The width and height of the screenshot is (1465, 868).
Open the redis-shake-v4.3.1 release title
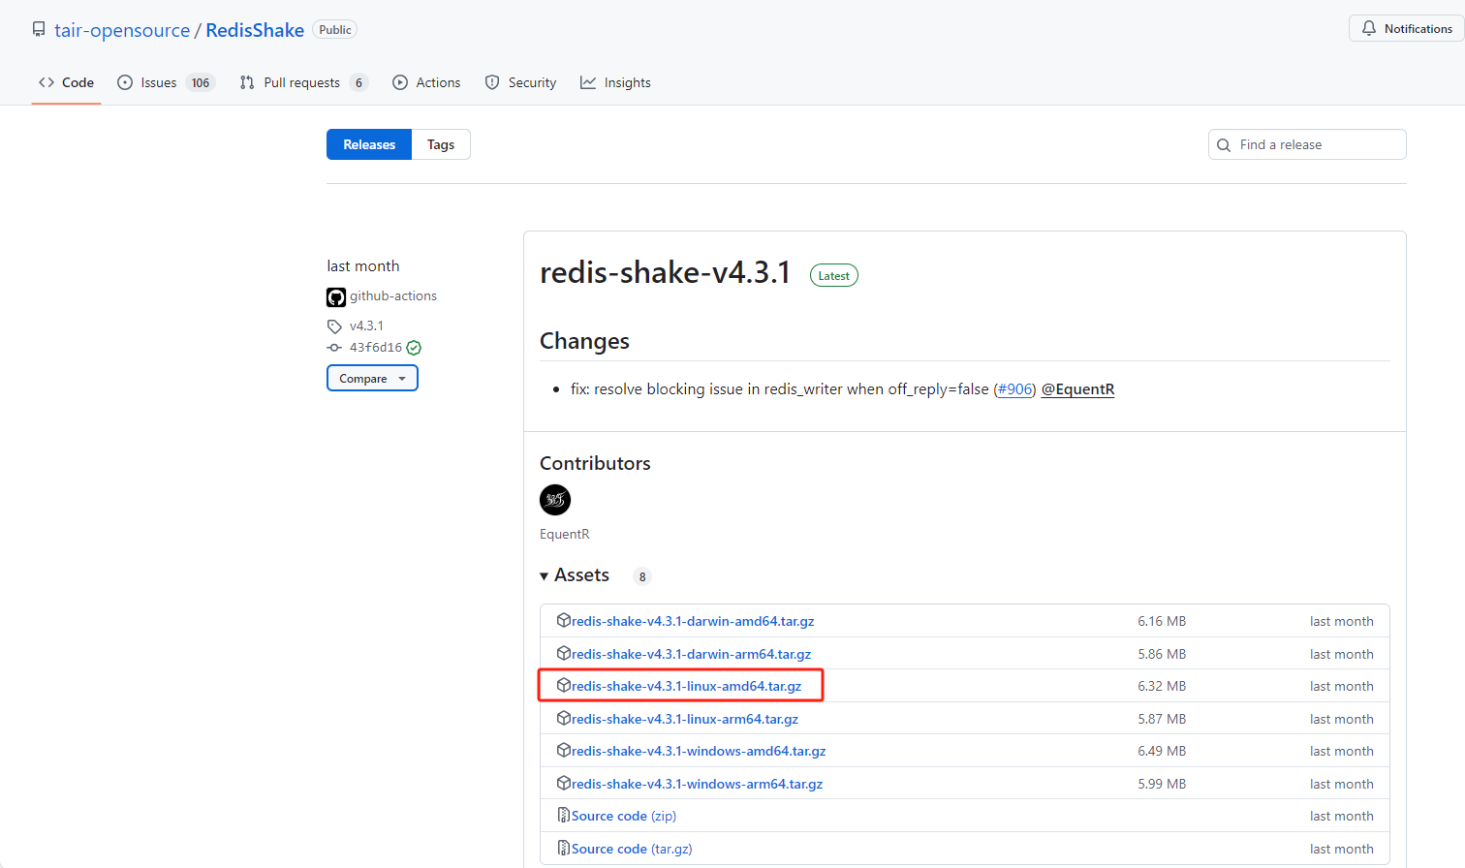pyautogui.click(x=666, y=273)
